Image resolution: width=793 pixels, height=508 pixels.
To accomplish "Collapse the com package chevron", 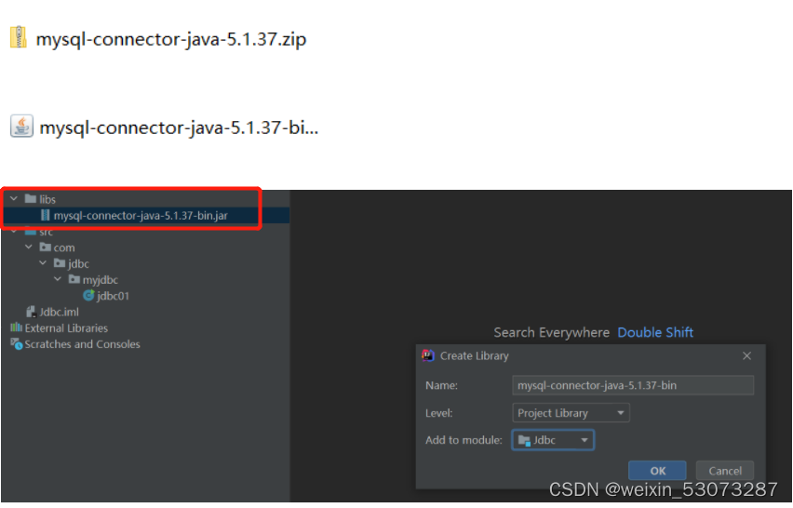I will (x=29, y=247).
